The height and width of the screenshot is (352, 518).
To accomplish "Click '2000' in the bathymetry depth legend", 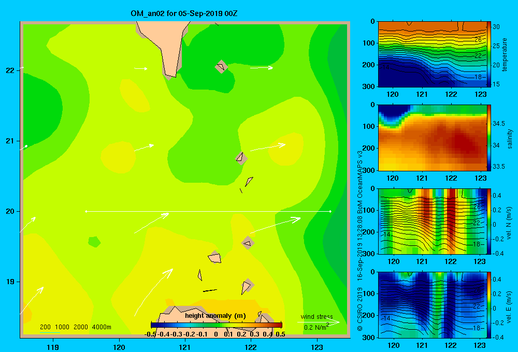I will pos(81,327).
